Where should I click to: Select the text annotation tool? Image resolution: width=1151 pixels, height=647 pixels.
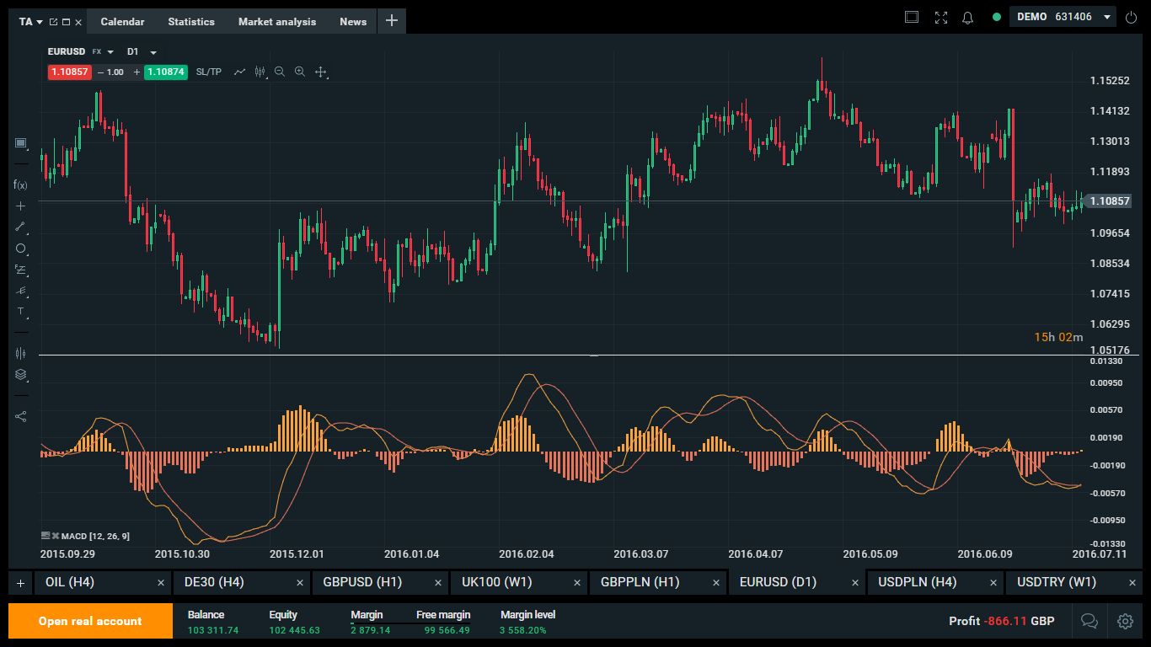point(20,312)
